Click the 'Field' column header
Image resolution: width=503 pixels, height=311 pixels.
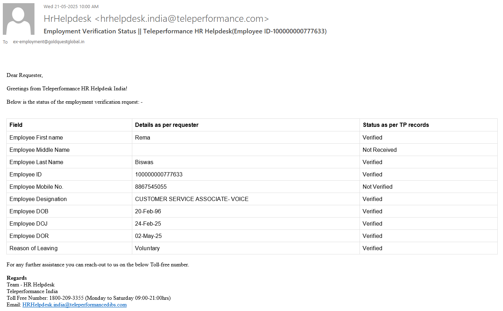pyautogui.click(x=16, y=125)
